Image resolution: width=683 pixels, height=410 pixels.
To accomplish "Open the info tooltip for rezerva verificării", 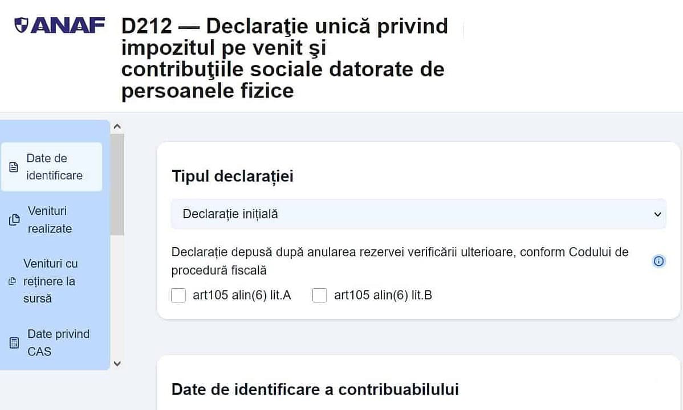I will click(658, 261).
